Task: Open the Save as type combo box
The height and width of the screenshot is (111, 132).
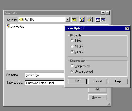Action: [45, 83]
